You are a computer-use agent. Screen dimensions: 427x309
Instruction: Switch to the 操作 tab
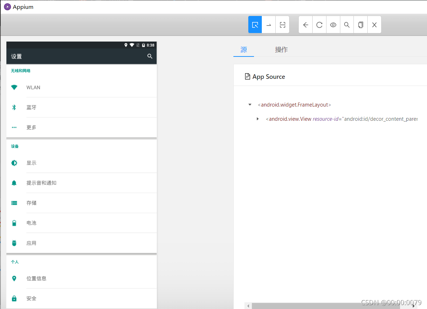click(281, 50)
